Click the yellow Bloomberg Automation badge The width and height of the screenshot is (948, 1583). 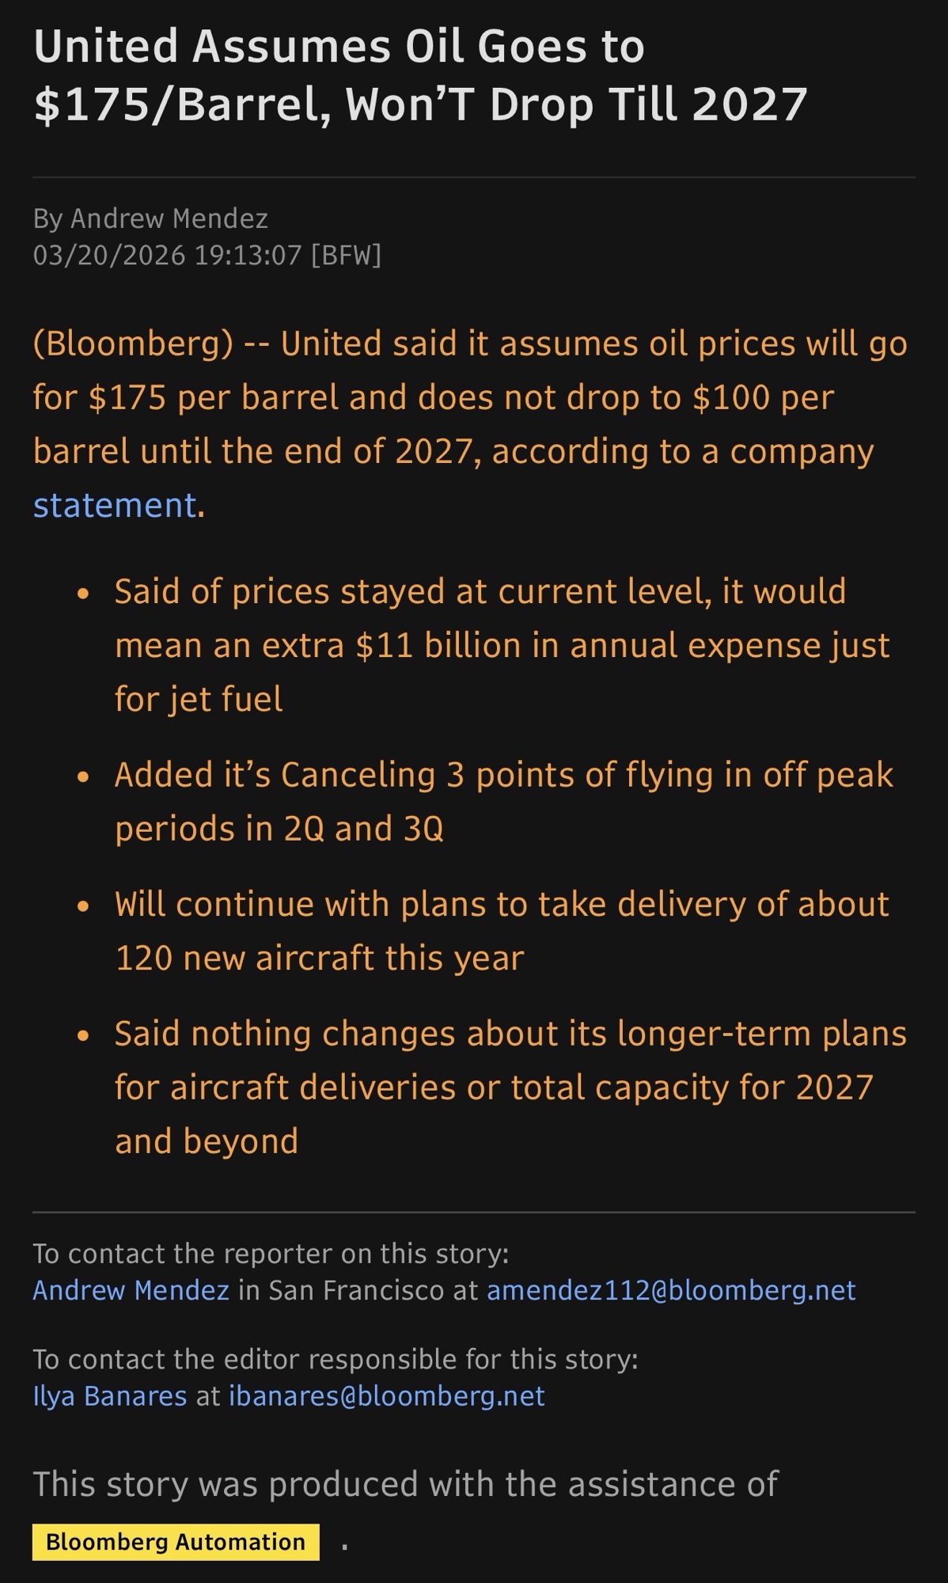(176, 1542)
